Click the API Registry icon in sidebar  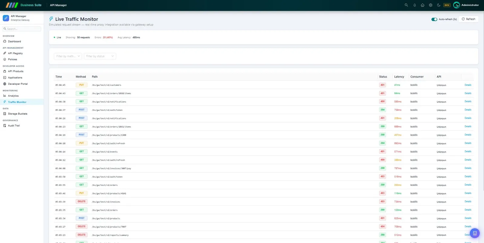click(5, 53)
